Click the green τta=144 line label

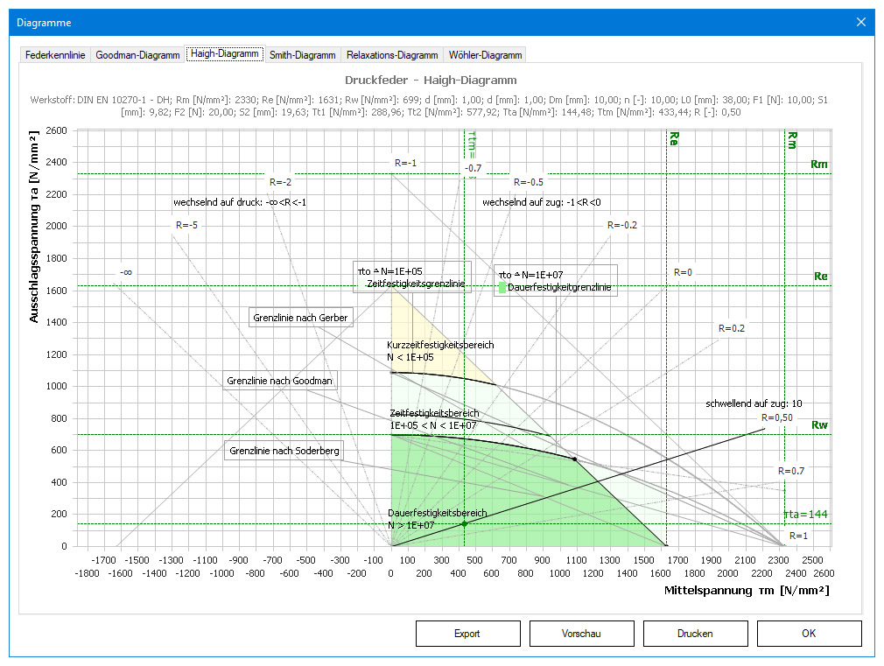pos(805,515)
